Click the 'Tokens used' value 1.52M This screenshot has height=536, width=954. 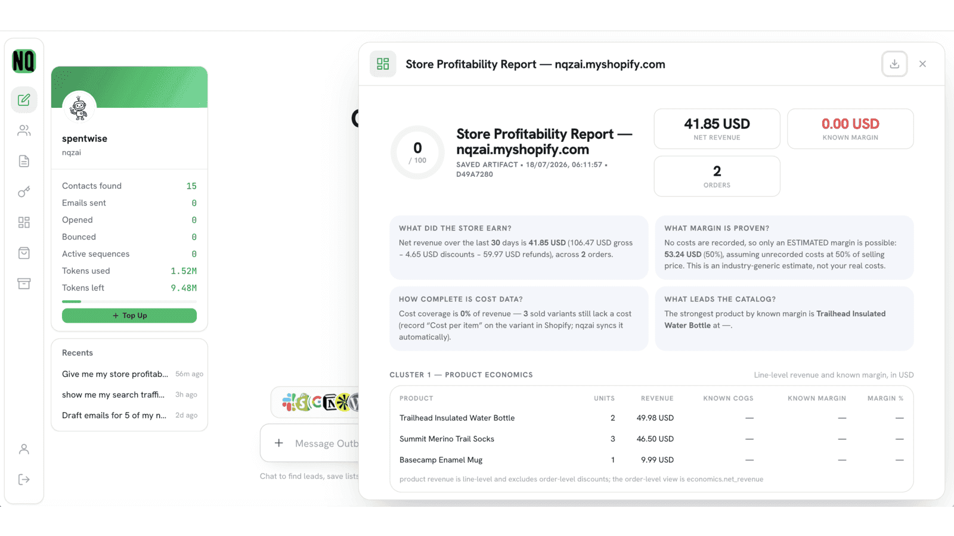[x=184, y=271]
